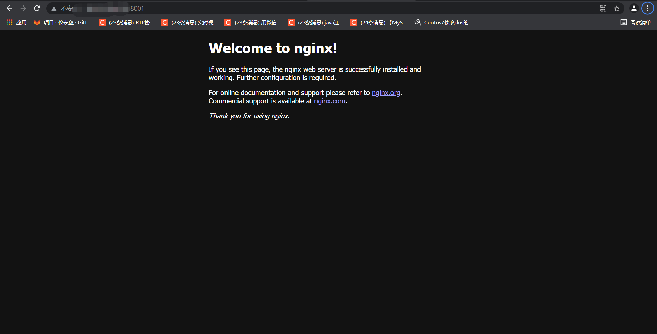Image resolution: width=657 pixels, height=334 pixels.
Task: Open the Centos7修改dns的 bookmark
Action: [x=443, y=22]
